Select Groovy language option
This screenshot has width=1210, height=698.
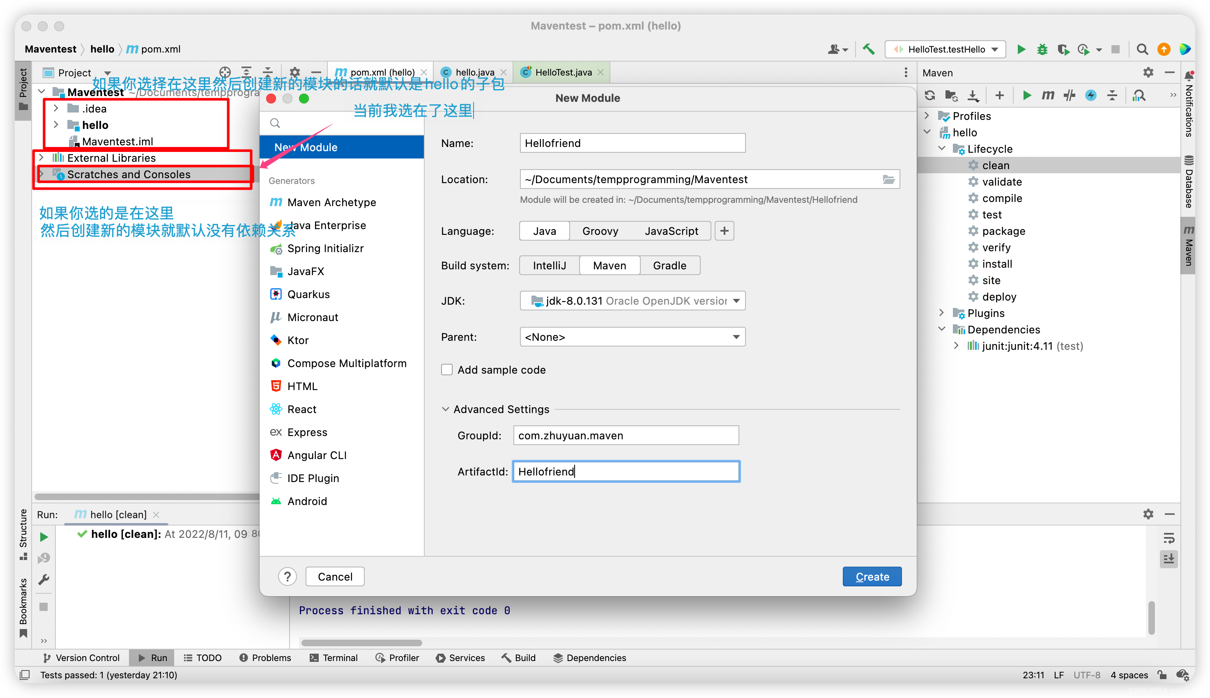click(600, 231)
